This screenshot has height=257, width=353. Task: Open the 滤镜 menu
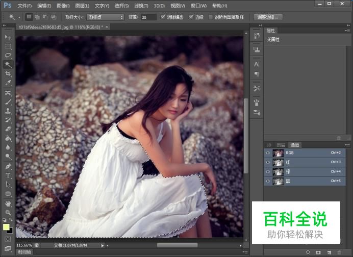click(142, 6)
